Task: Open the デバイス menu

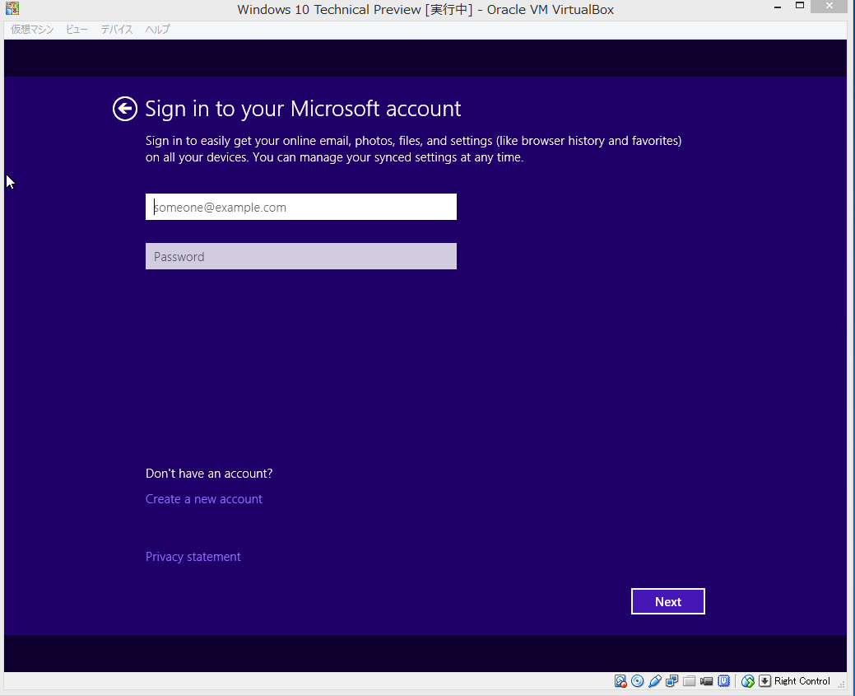Action: [x=117, y=30]
